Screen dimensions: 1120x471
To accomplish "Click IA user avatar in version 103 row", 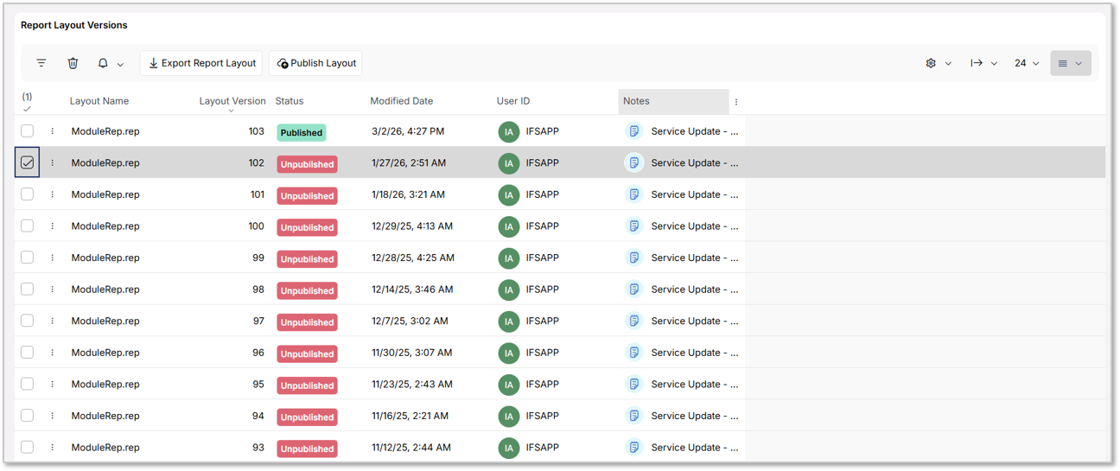I will point(509,131).
